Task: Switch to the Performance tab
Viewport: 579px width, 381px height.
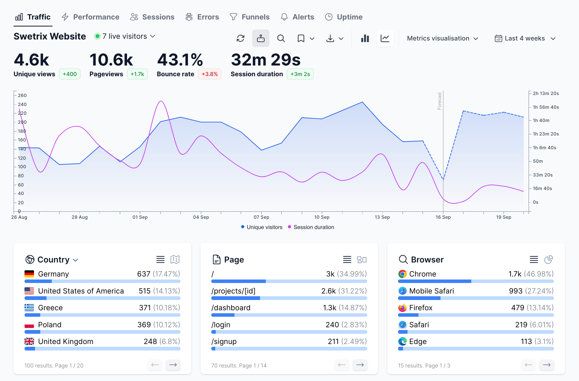Action: pyautogui.click(x=90, y=17)
